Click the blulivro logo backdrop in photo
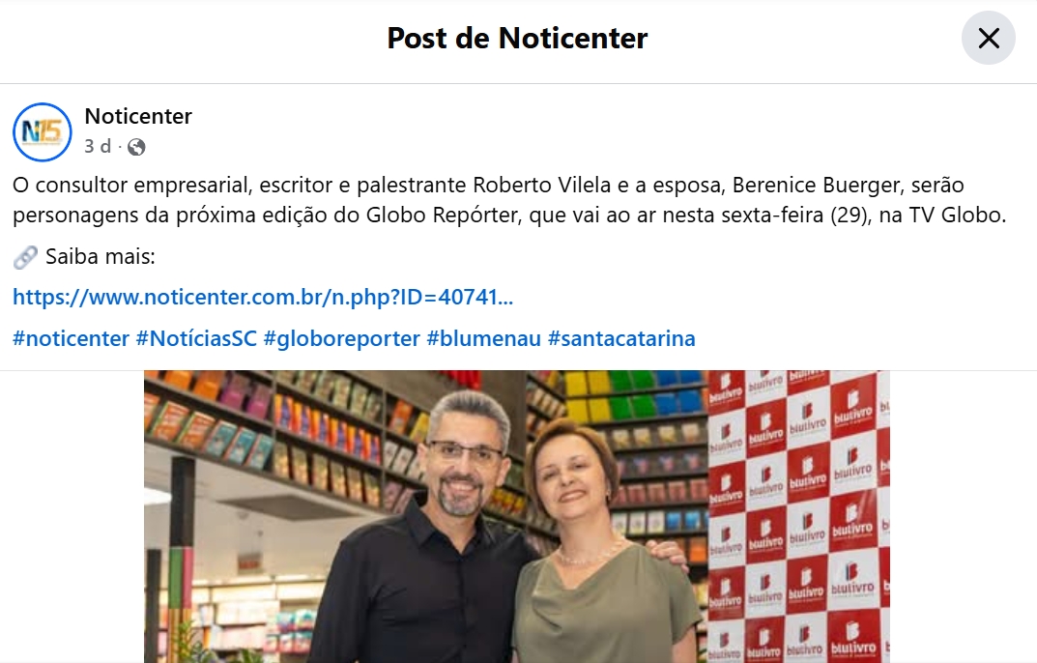 [798, 517]
